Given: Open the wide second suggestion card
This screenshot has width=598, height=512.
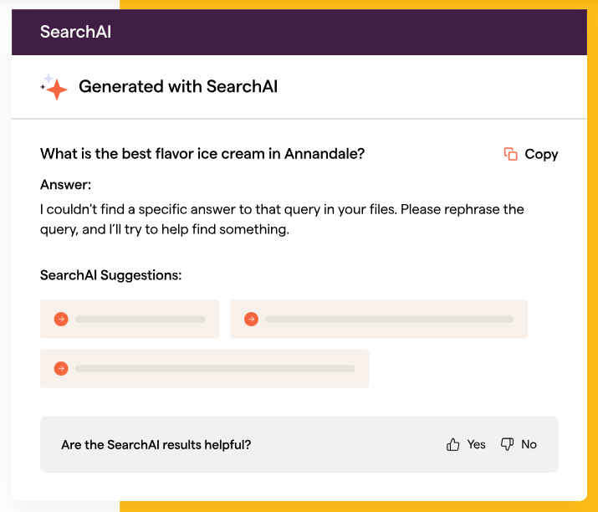Looking at the screenshot, I should coord(379,319).
